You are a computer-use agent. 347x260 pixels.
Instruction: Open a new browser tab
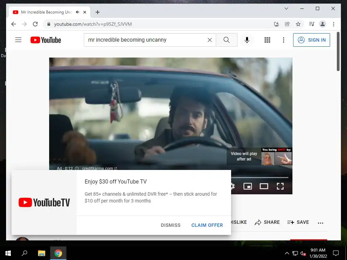coord(97,12)
